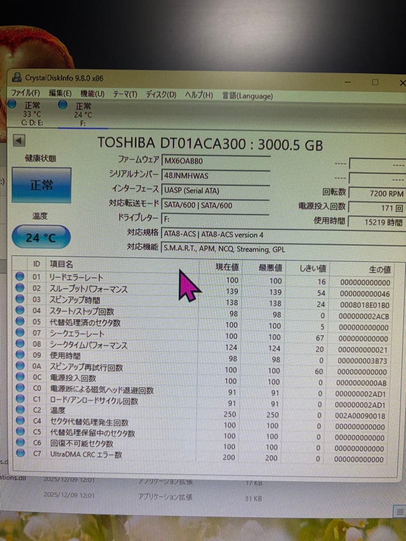Select the スピンアップ時間 row name
Screen dimensions: 406x541
coord(75,300)
